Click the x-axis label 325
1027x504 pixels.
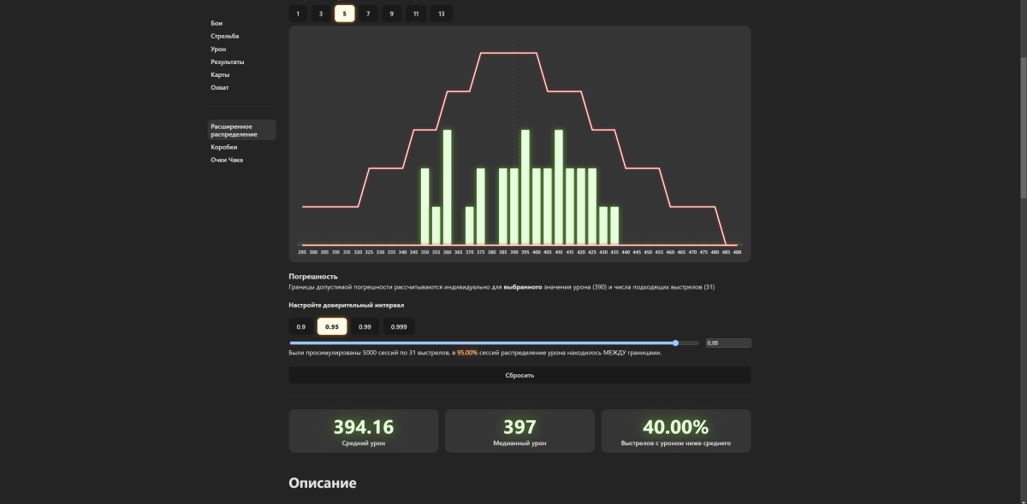tap(369, 252)
